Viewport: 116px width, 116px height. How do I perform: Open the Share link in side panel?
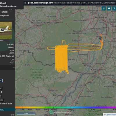tap(4, 12)
